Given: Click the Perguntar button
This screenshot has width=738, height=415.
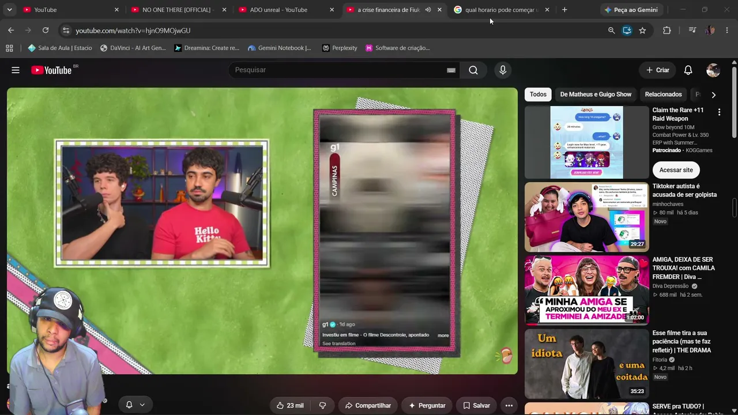Looking at the screenshot, I should click(x=427, y=406).
